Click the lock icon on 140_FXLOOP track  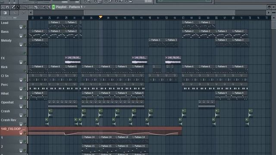pyautogui.click(x=21, y=133)
